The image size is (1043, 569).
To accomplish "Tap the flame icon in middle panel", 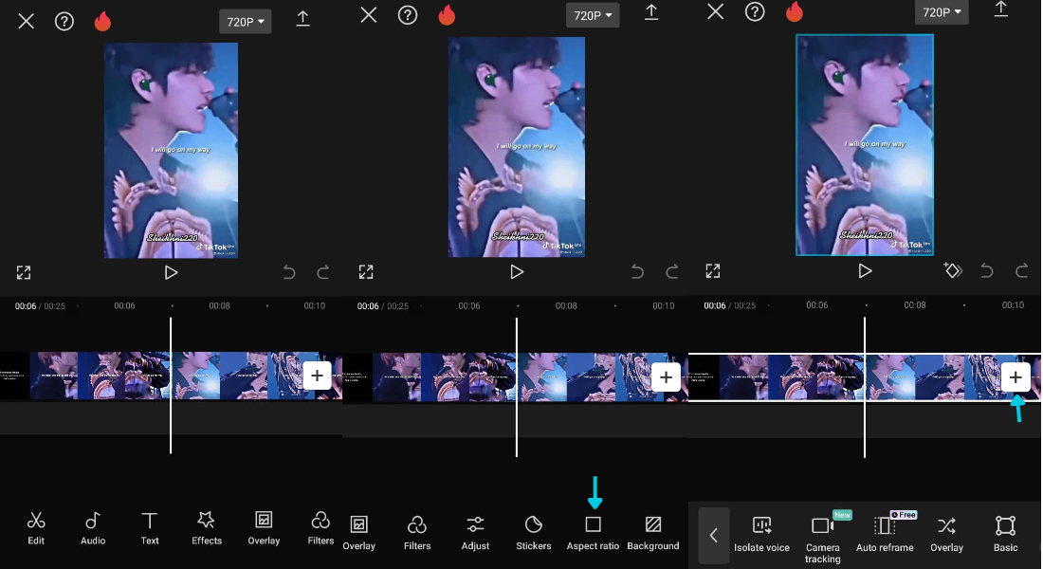I will [447, 14].
